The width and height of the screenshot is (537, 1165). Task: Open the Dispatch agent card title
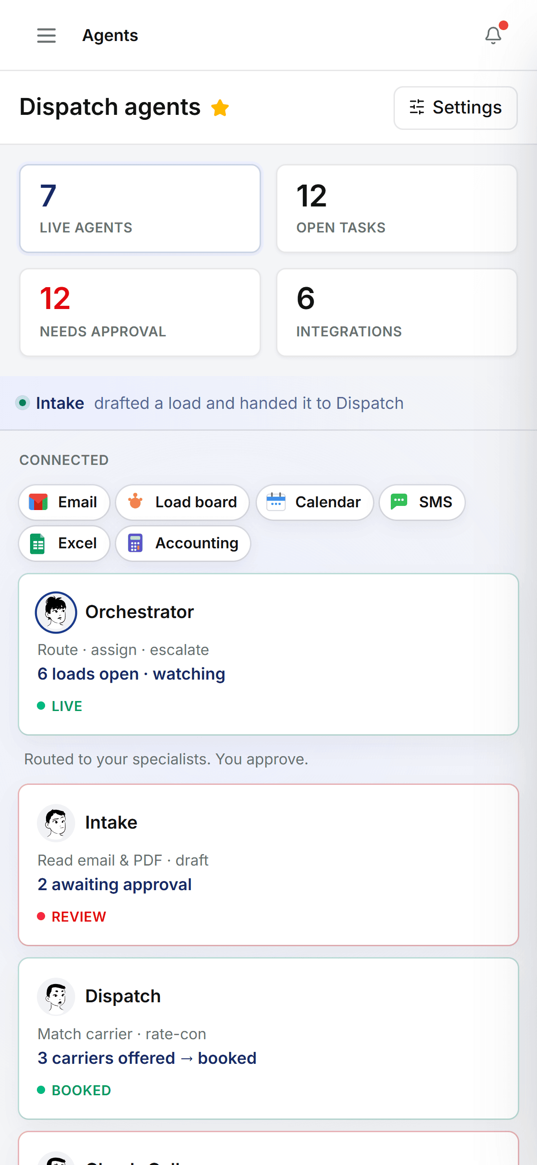click(123, 996)
